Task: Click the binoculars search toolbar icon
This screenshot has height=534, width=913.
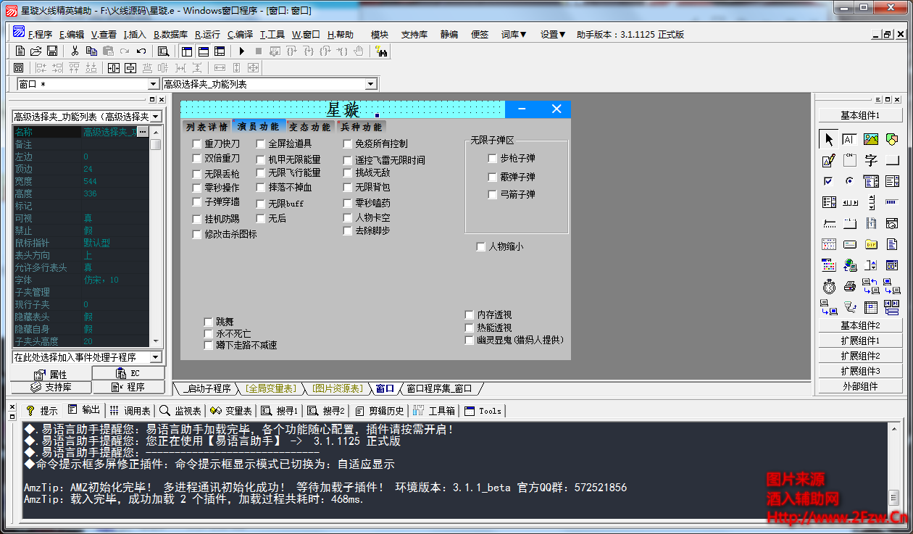Action: click(381, 51)
